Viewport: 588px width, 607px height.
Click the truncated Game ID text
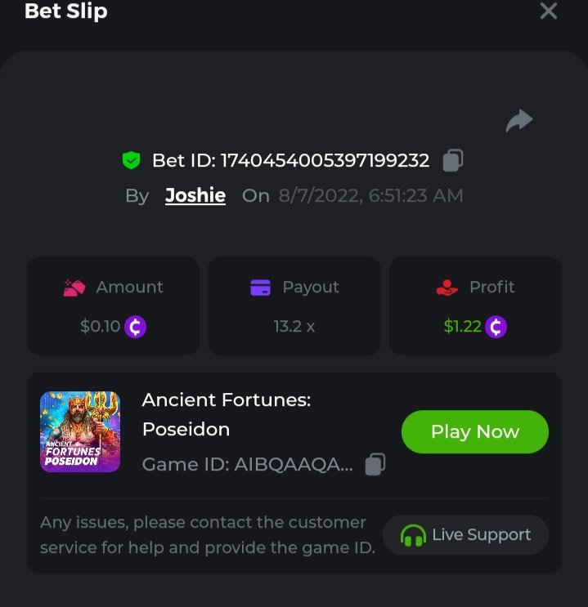coord(248,465)
